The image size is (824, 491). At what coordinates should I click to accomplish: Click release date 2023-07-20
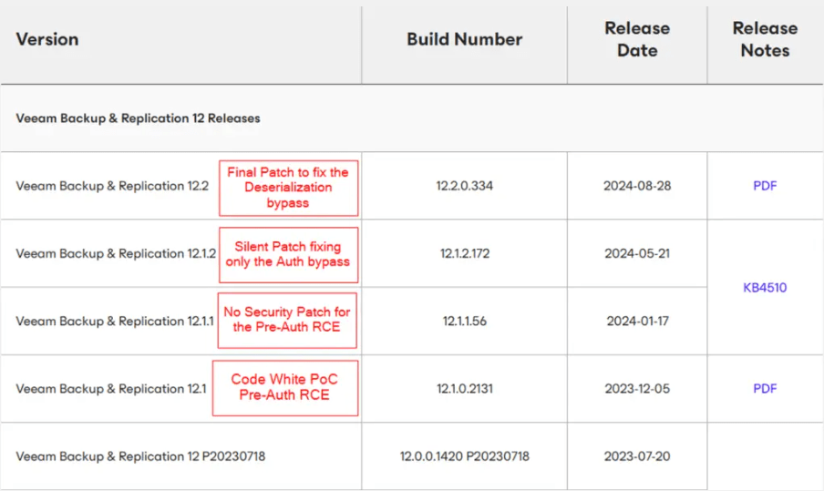[x=636, y=455]
